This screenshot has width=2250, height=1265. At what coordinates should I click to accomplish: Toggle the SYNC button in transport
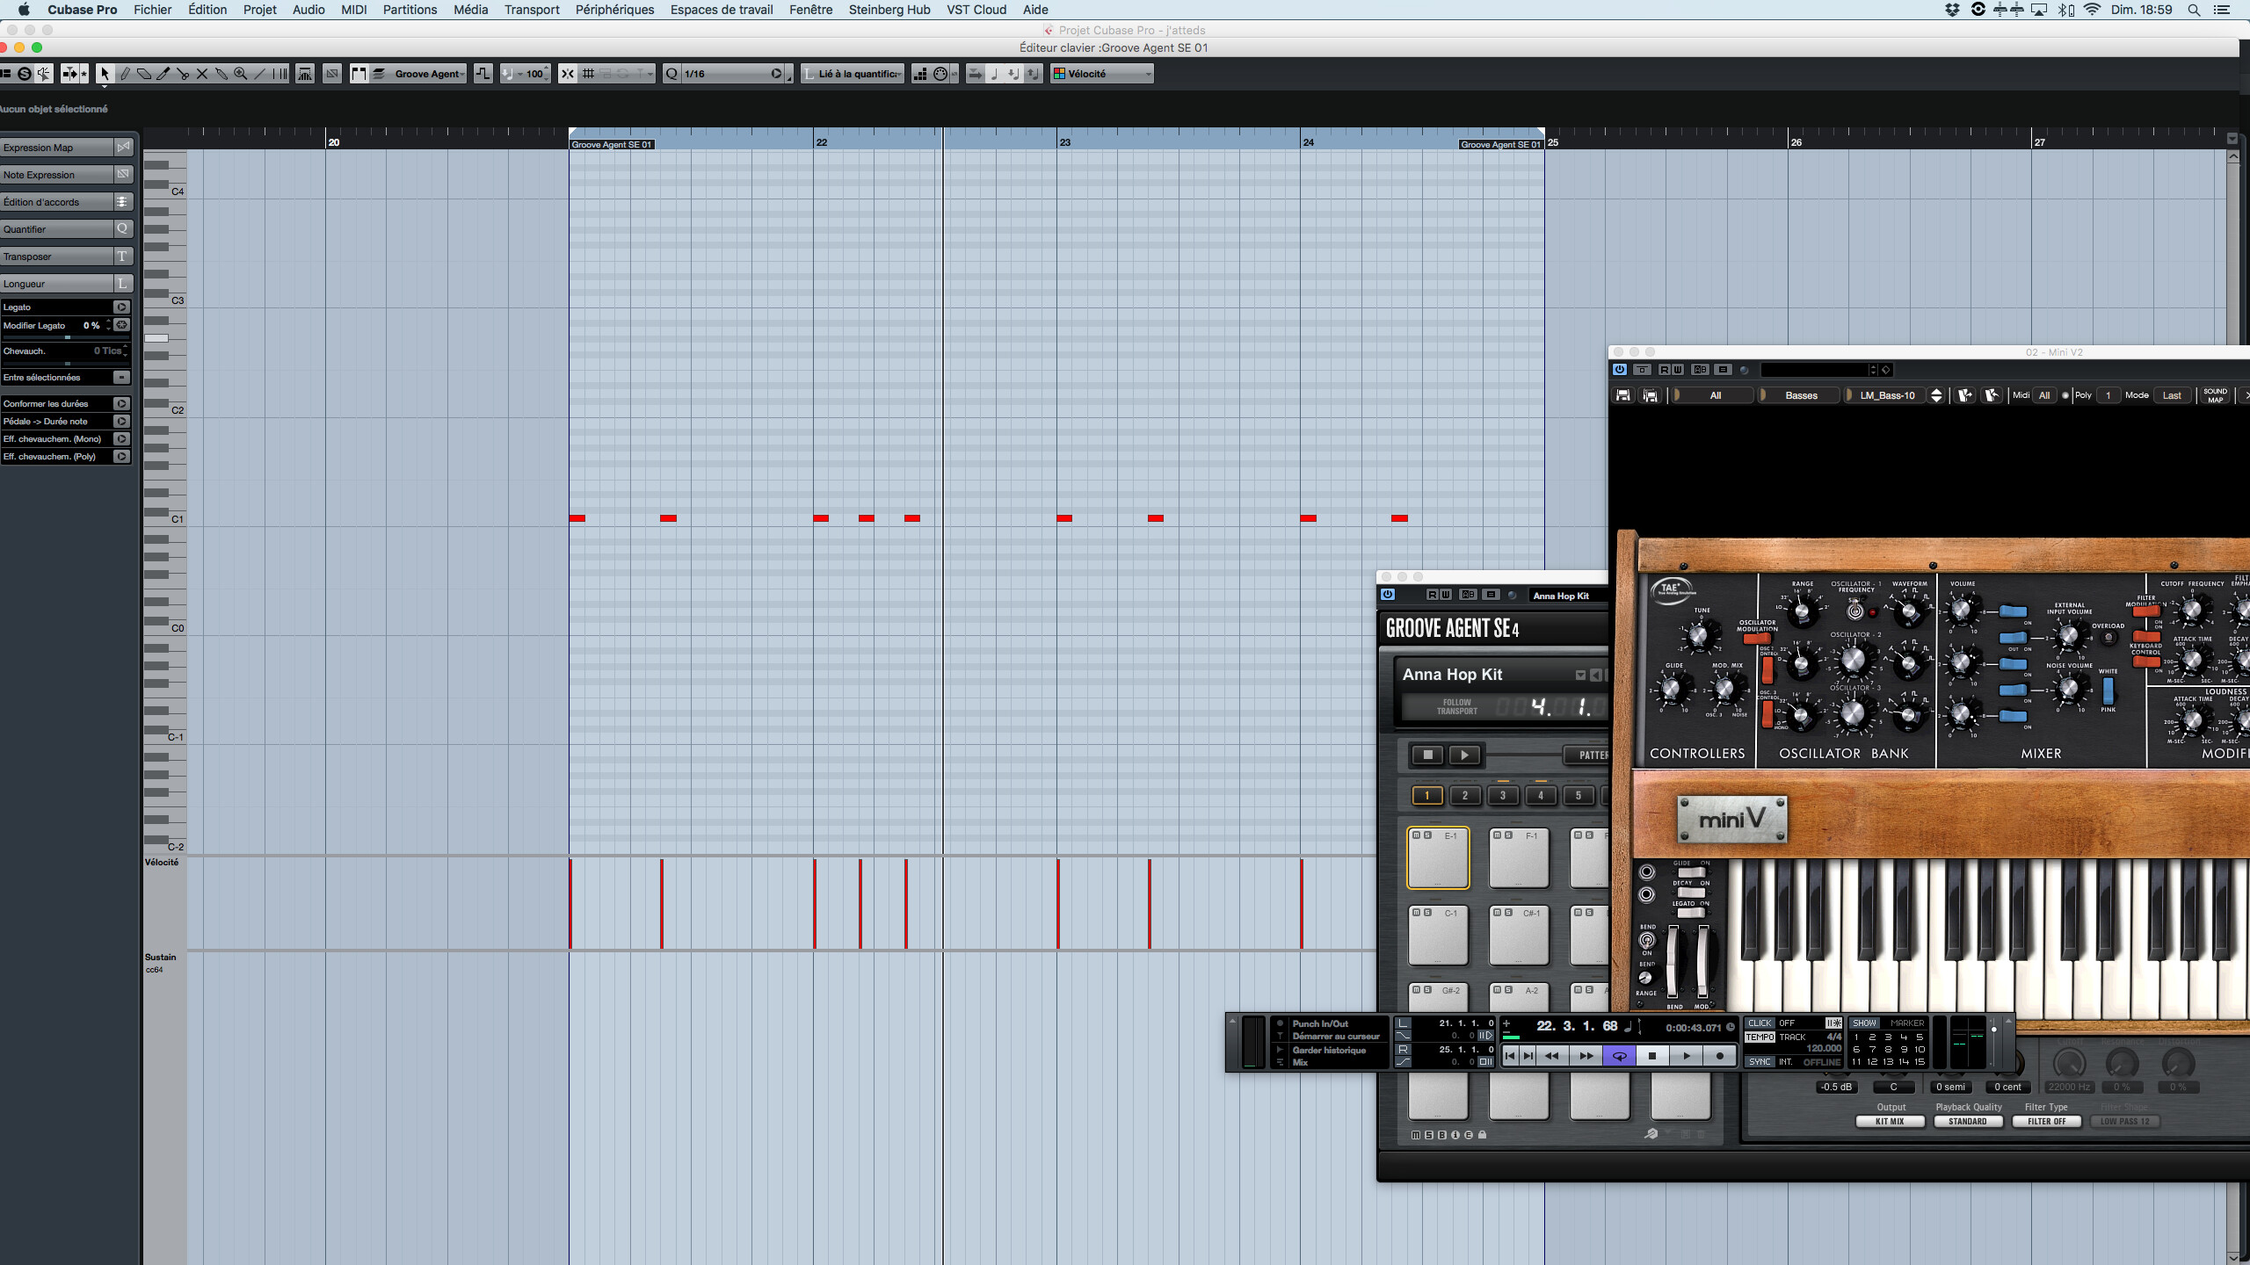(1760, 1062)
